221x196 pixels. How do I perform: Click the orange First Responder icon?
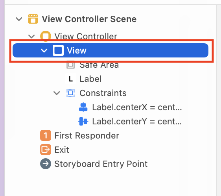coord(46,135)
